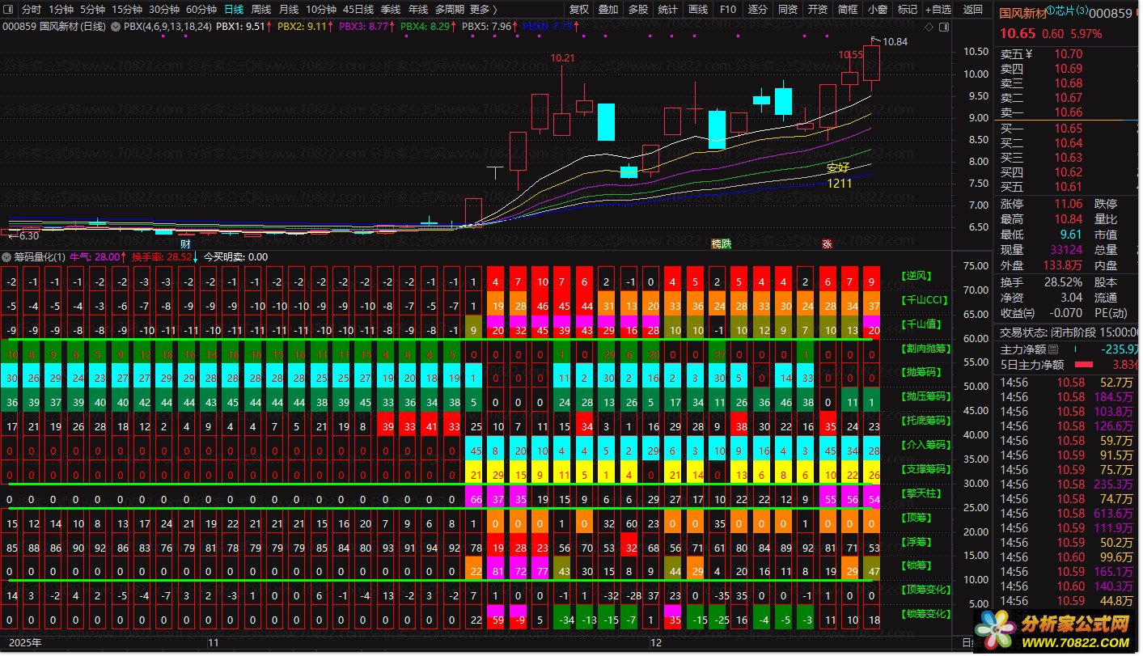Switch to 60分钟 period
1143x656 pixels.
201,10
